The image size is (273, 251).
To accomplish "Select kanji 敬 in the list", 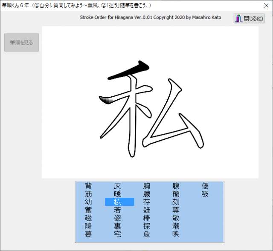I will click(176, 218).
